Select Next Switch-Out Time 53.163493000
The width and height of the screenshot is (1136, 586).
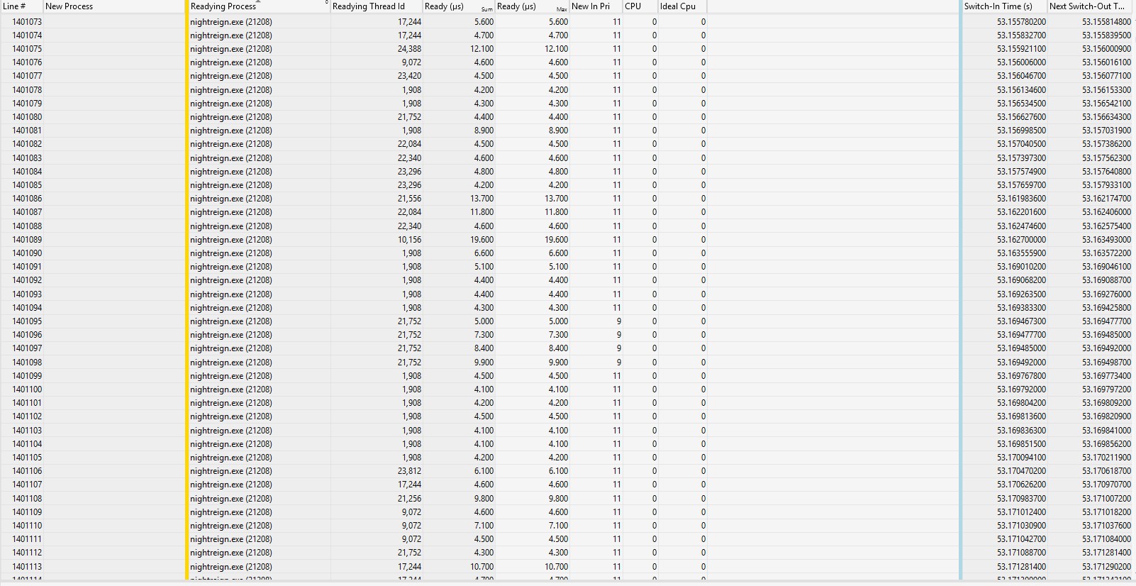point(1107,240)
